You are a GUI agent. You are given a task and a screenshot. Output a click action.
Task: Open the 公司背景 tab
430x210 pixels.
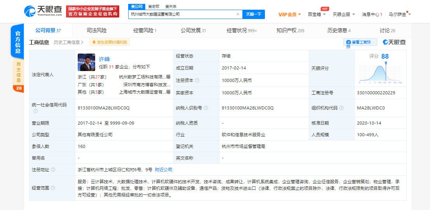pos(48,30)
